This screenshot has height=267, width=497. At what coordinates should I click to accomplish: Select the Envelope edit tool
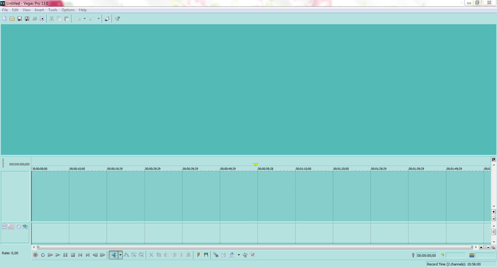127,255
